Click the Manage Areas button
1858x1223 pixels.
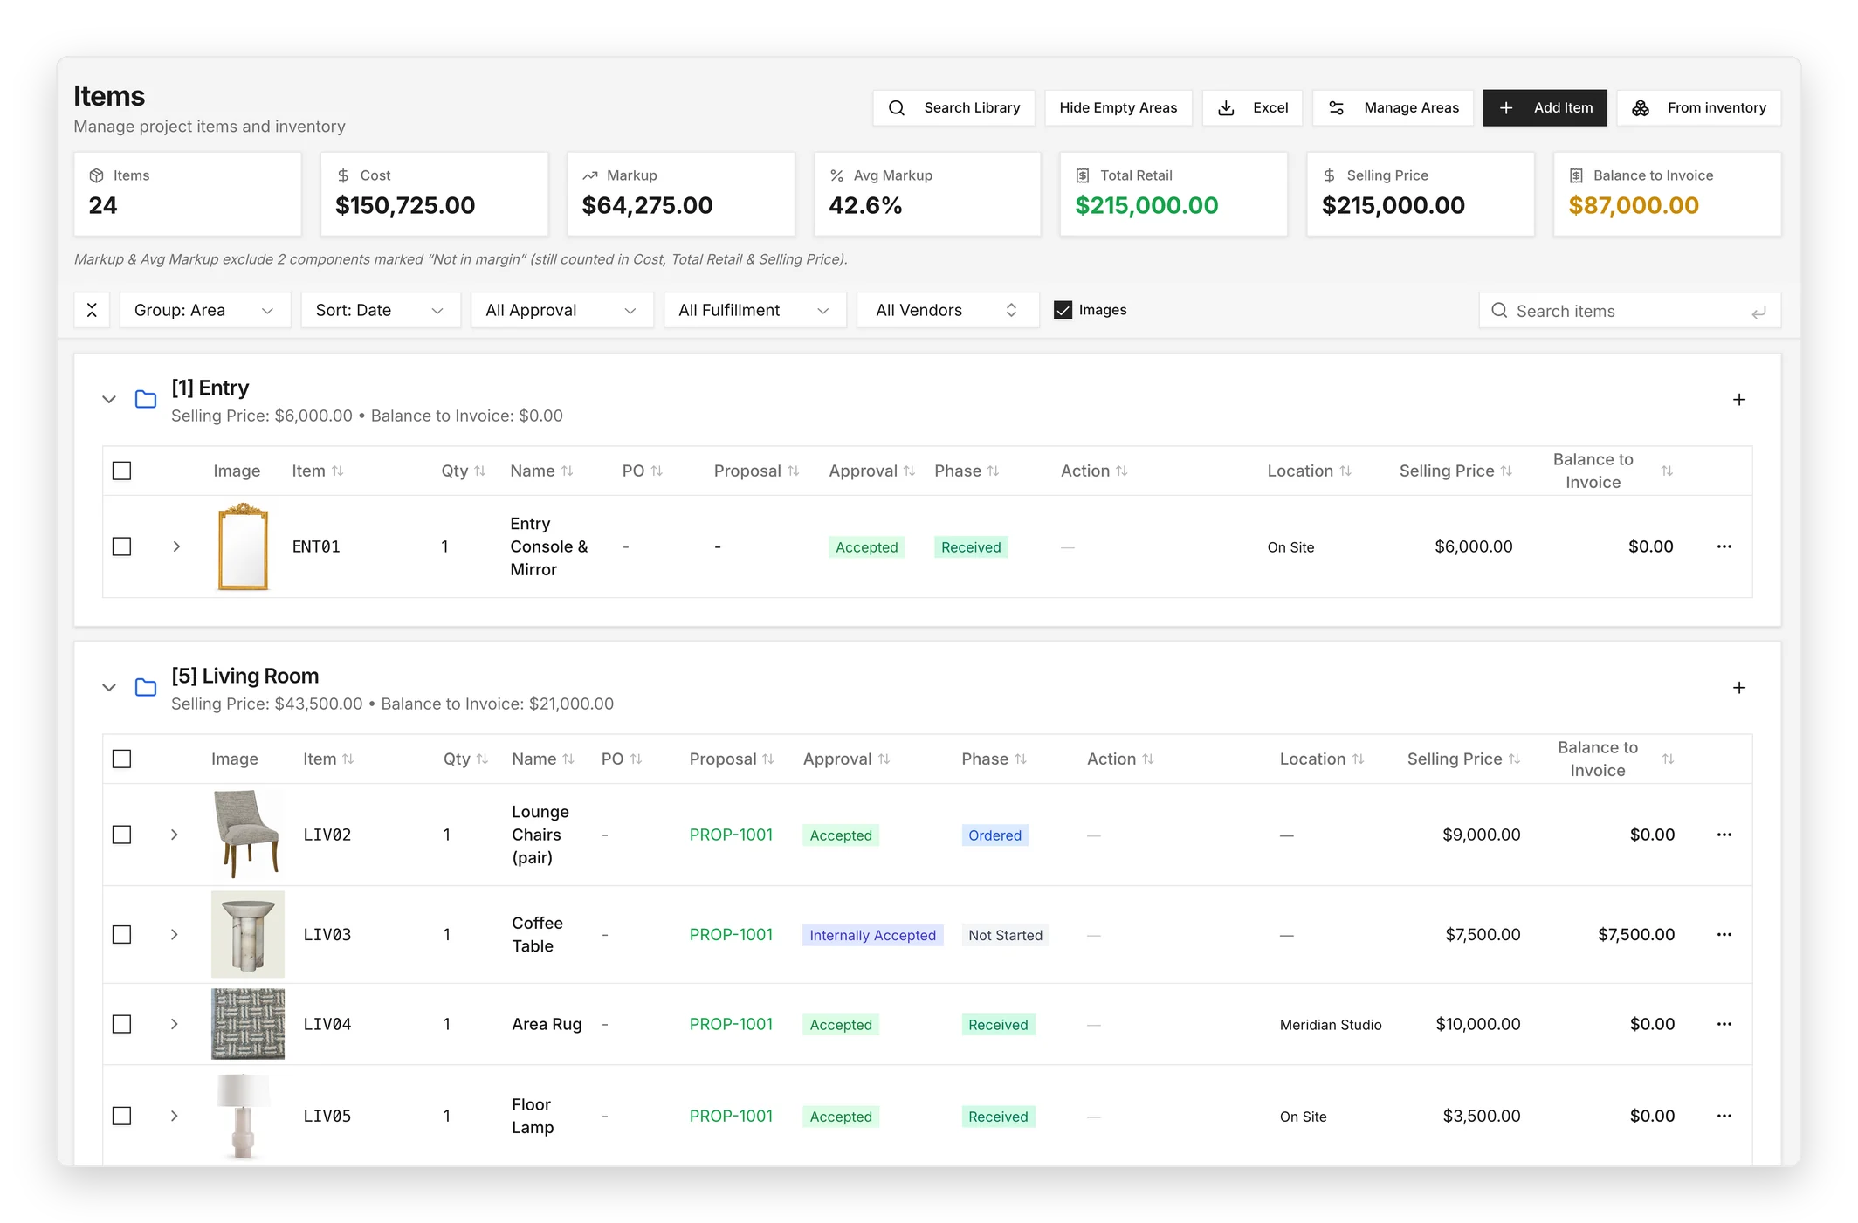pos(1393,107)
